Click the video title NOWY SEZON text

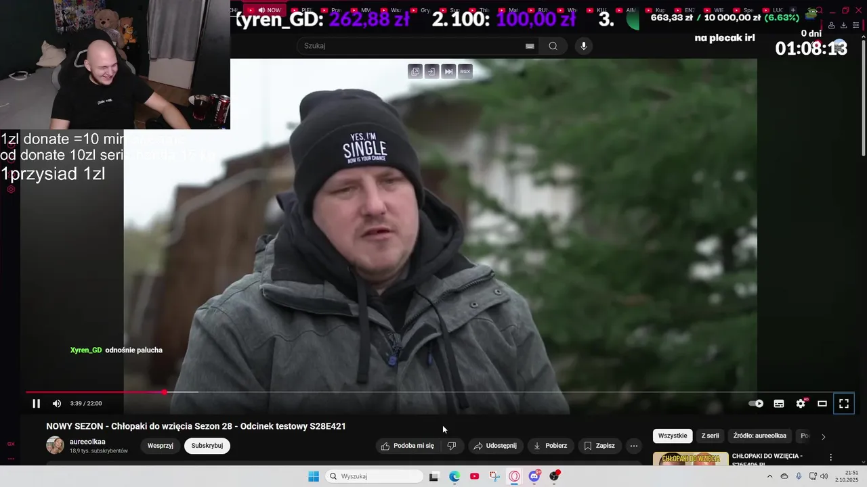pyautogui.click(x=196, y=426)
